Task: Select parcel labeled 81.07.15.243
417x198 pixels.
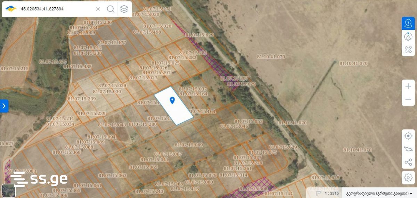Action: coord(149,191)
